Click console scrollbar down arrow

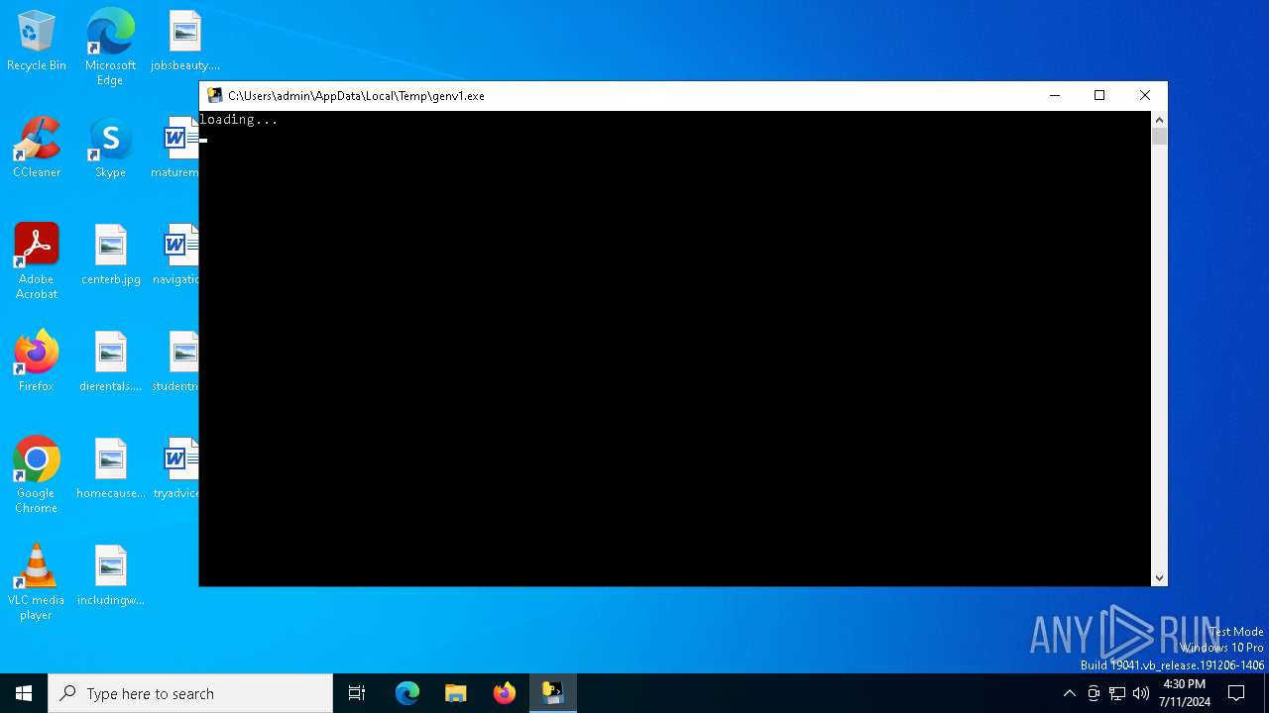[x=1159, y=578]
